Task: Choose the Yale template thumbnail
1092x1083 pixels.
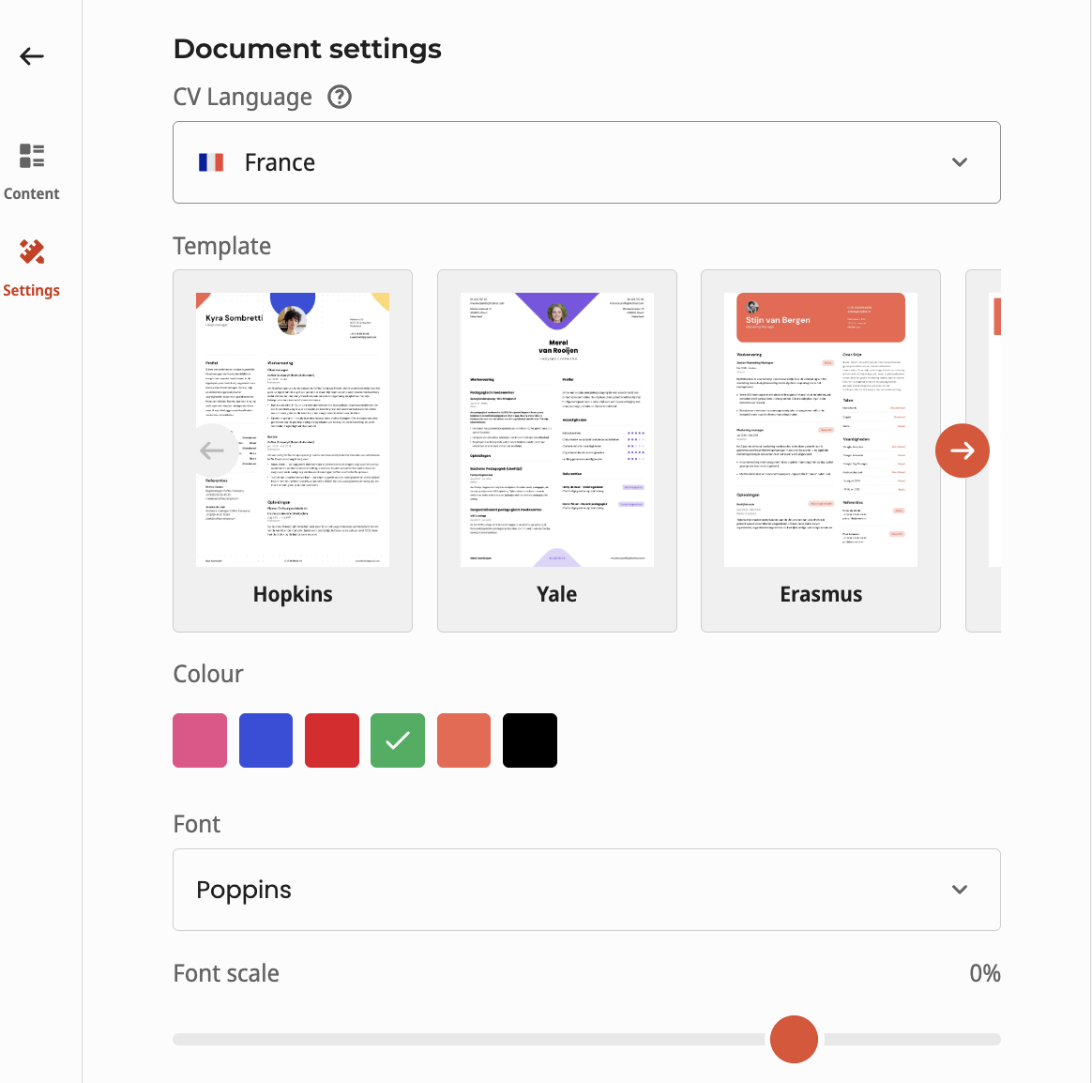Action: [x=557, y=430]
